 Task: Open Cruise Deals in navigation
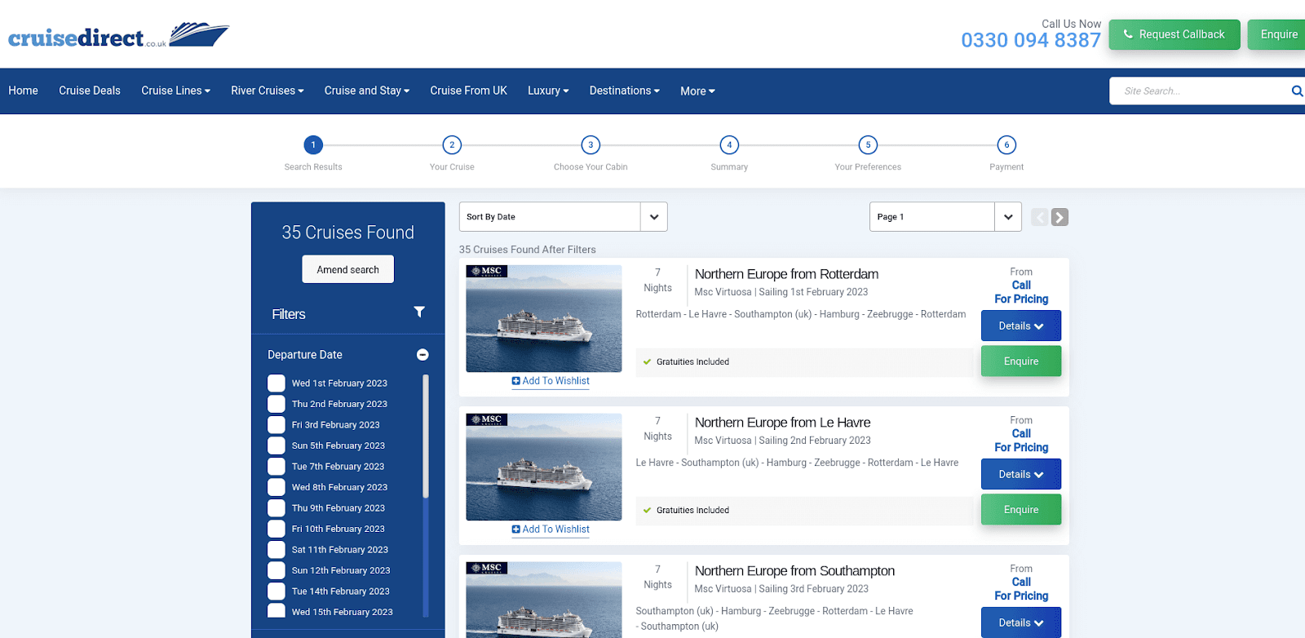90,91
